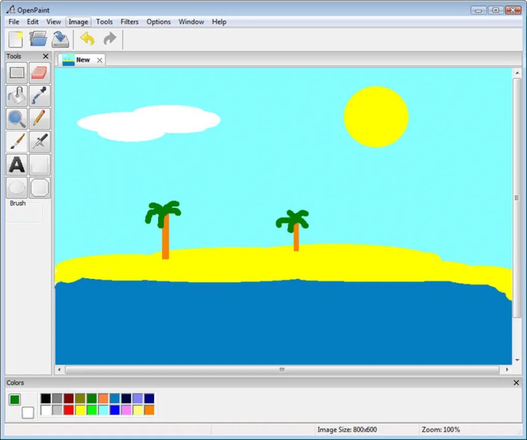Save the image using toolbar disk icon
The width and height of the screenshot is (527, 440).
tap(60, 39)
